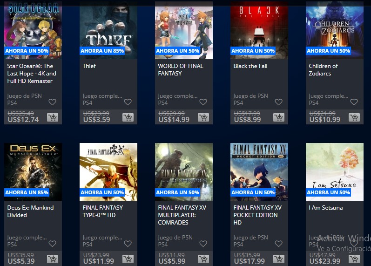Add Final Fantasy XV Multiplayer Comrades to cart
Image resolution: width=371 pixels, height=266 pixels.
click(203, 259)
